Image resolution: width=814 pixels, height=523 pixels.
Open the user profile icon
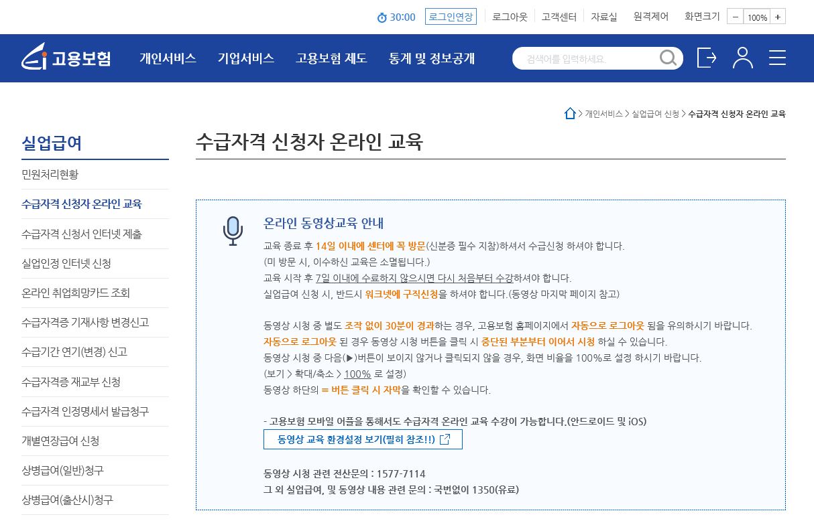742,58
